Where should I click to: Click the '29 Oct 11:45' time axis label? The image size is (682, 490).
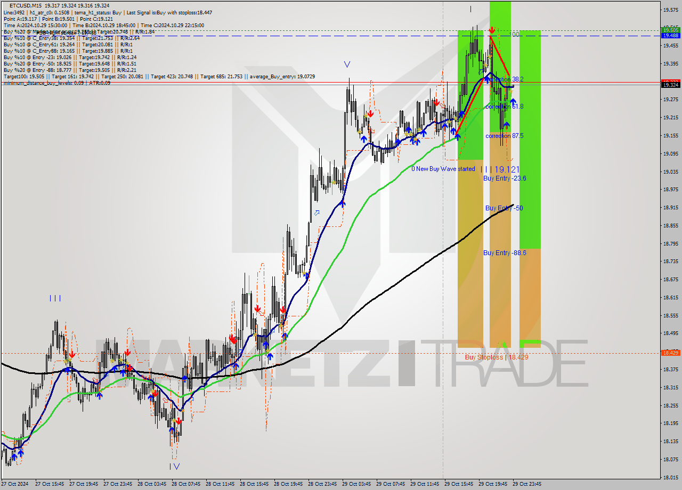(x=425, y=484)
